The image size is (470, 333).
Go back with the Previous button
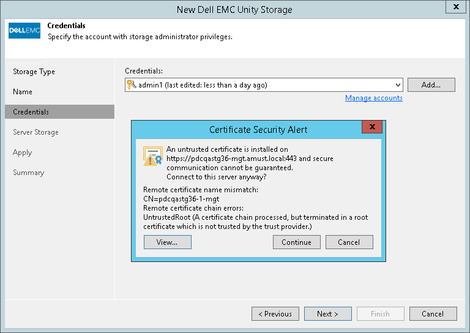[275, 314]
